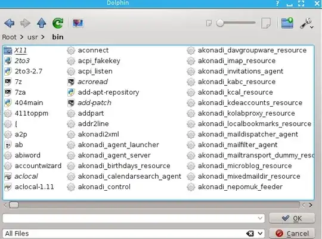Select the aconnect gear icon
The width and height of the screenshot is (322, 239).
(x=71, y=51)
